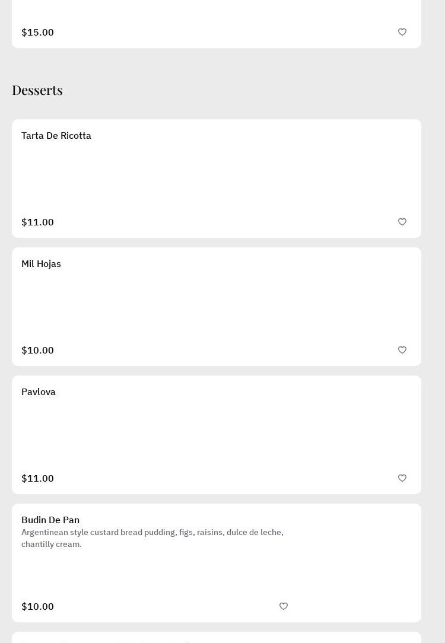Open the Pavlova card's empty area
Screen dimensions: 445x643
[x=217, y=434]
